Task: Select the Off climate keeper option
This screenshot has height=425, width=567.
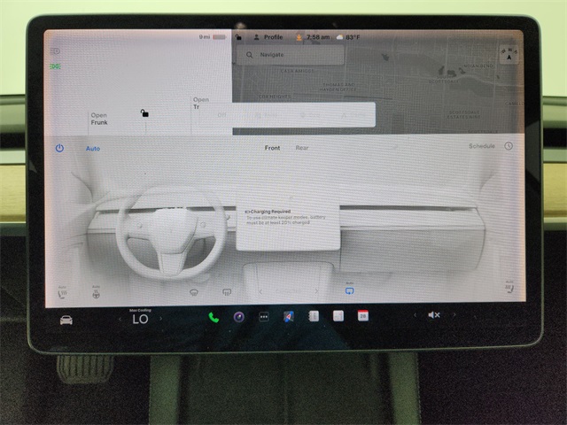Action: (x=221, y=115)
